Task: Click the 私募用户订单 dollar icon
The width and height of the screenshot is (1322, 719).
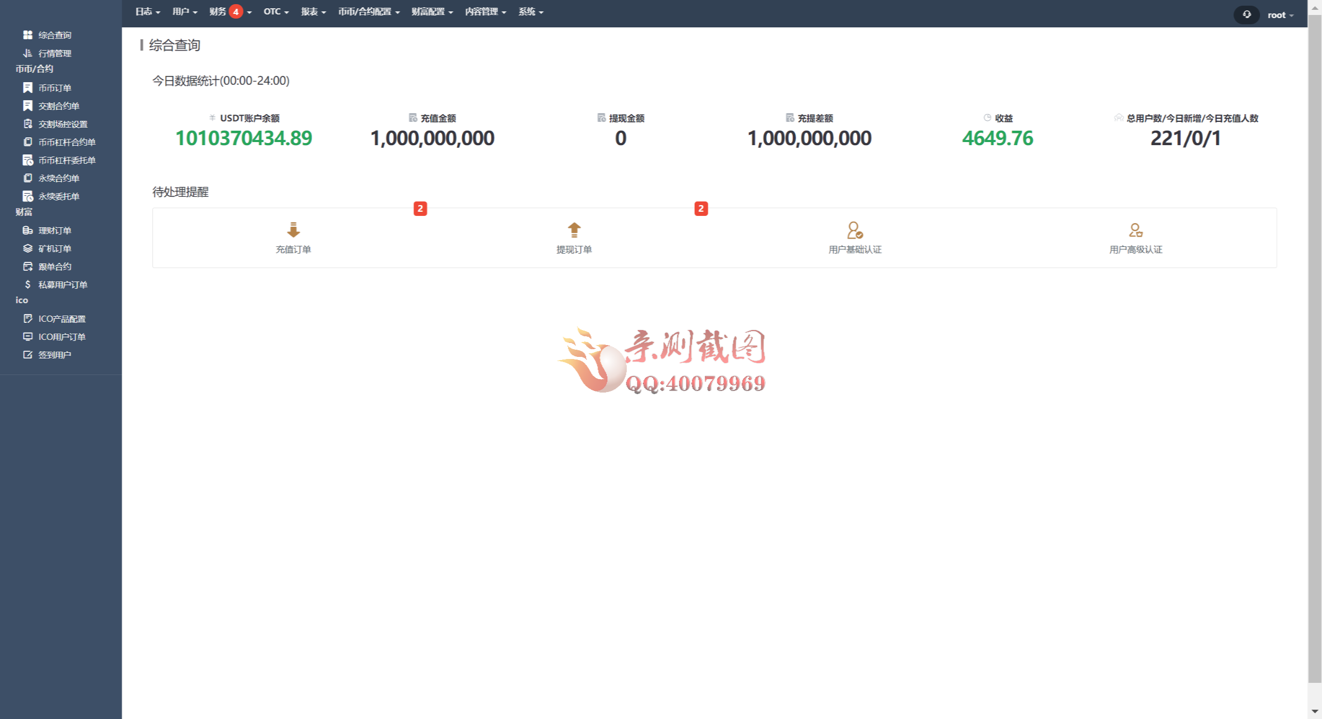Action: pos(28,285)
